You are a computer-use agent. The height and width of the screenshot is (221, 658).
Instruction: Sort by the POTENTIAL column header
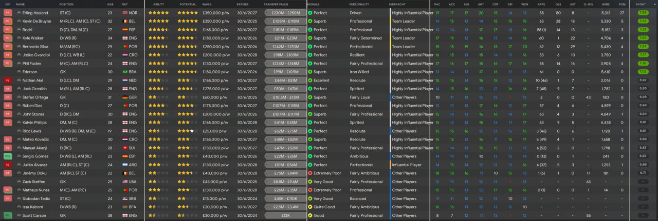click(x=188, y=4)
